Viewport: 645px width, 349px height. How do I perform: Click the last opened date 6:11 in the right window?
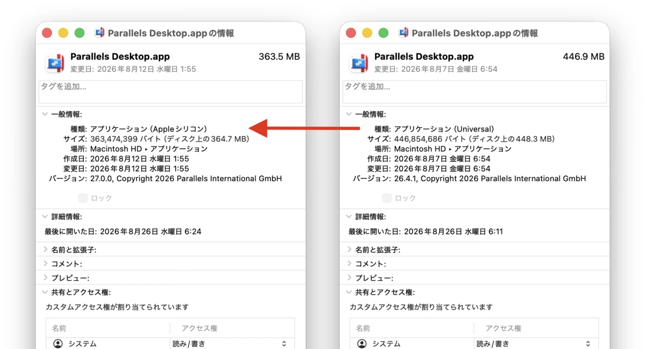454,232
